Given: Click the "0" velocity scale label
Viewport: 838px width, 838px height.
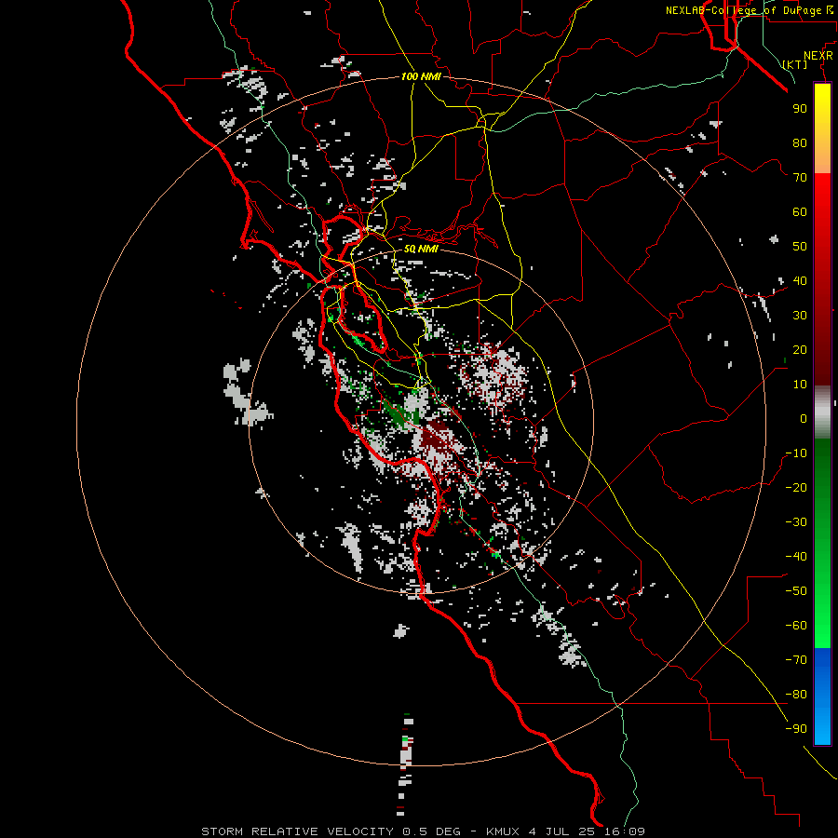Looking at the screenshot, I should point(804,418).
